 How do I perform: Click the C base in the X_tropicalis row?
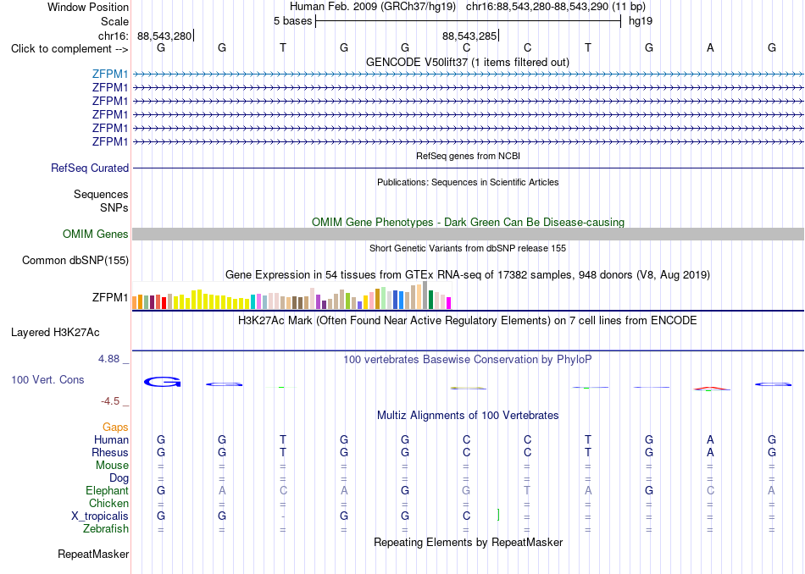pos(466,516)
